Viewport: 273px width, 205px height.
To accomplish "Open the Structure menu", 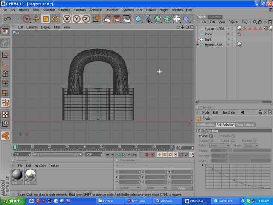I will [x=64, y=10].
